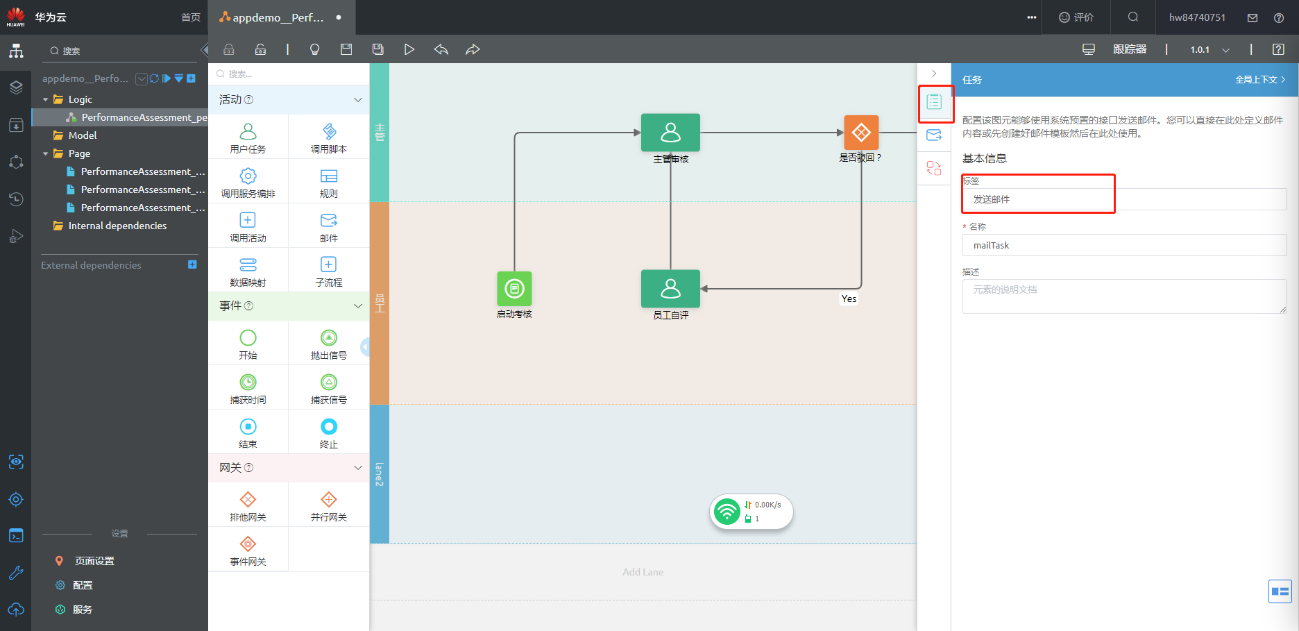Image resolution: width=1299 pixels, height=631 pixels.
Task: Select the 是否驳回？ gateway node
Action: (861, 132)
